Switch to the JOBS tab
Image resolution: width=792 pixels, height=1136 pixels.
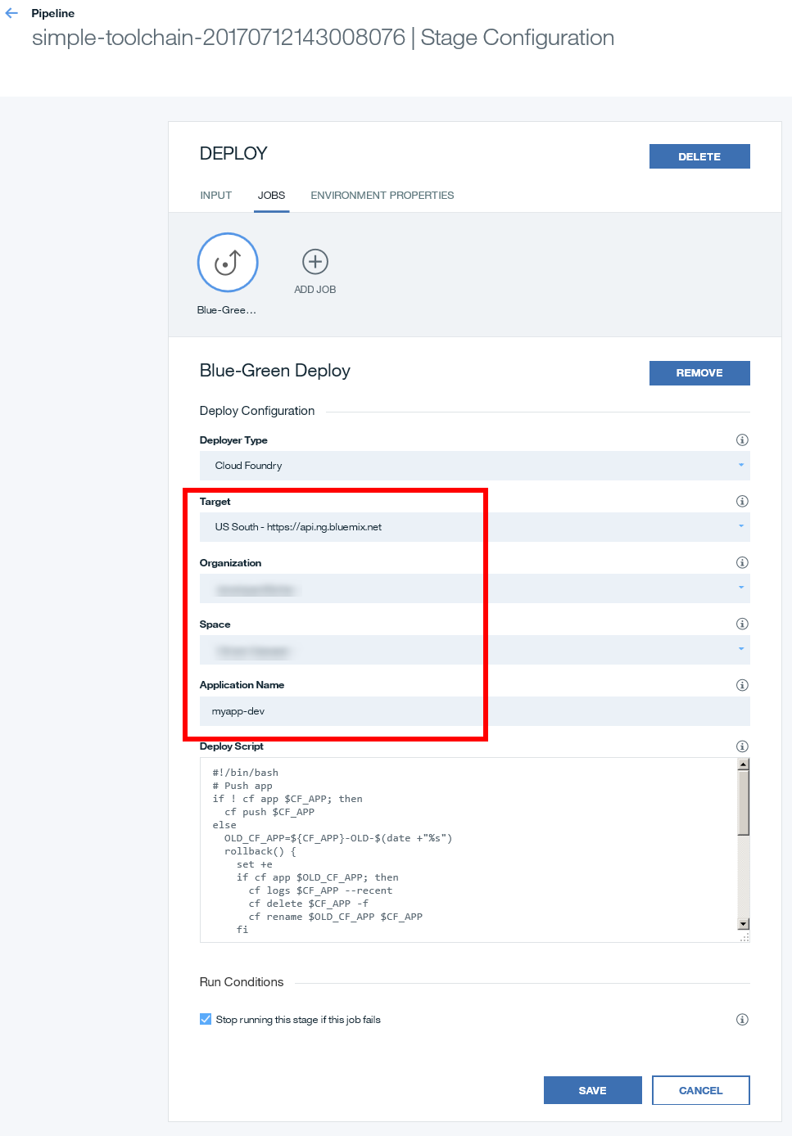click(x=271, y=196)
